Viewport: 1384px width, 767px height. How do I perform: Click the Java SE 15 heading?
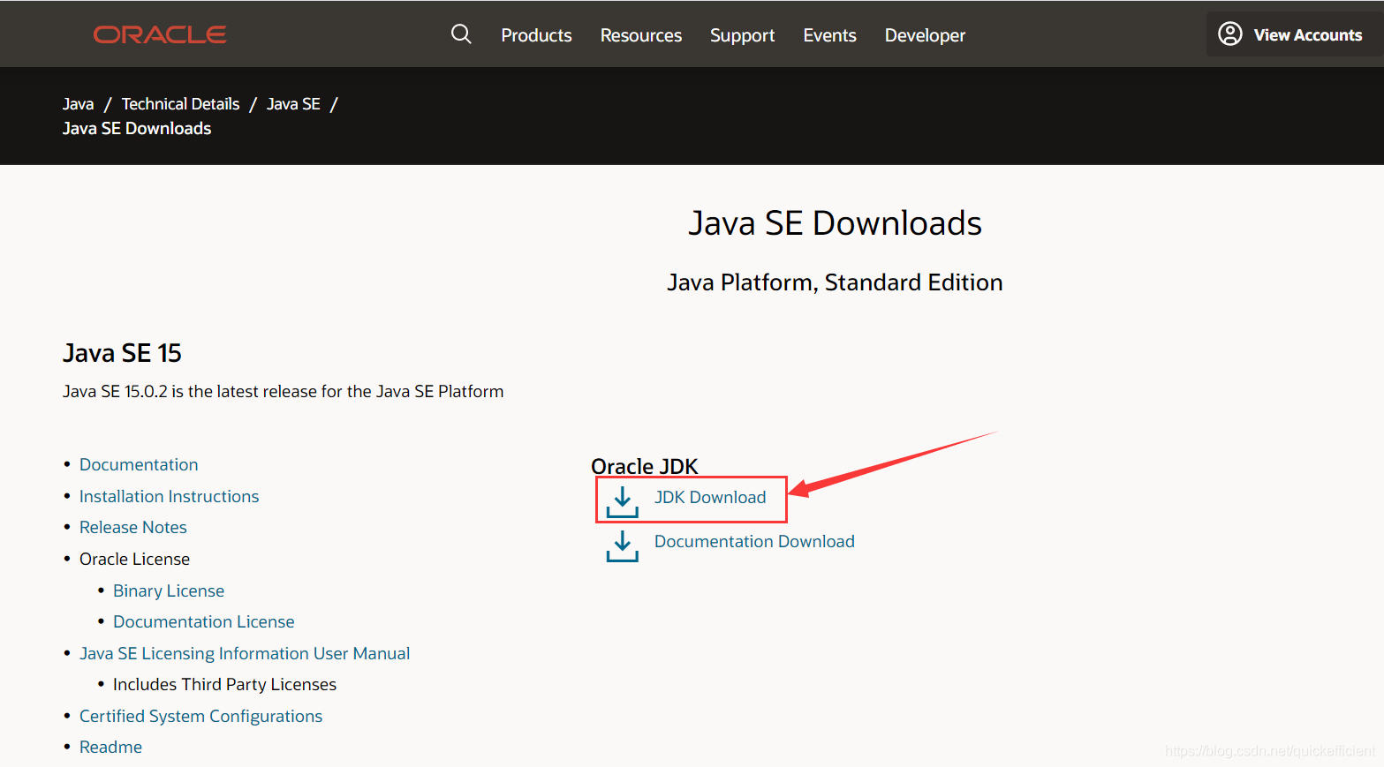[122, 353]
